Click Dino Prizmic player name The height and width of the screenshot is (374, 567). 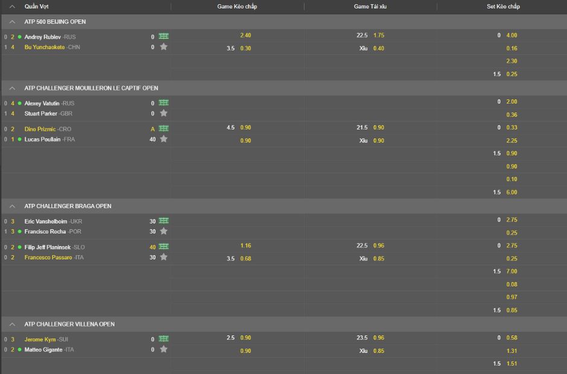point(40,129)
